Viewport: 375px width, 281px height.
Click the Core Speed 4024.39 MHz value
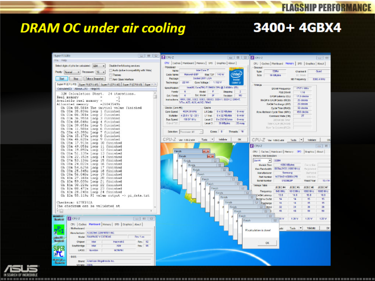click(190, 111)
